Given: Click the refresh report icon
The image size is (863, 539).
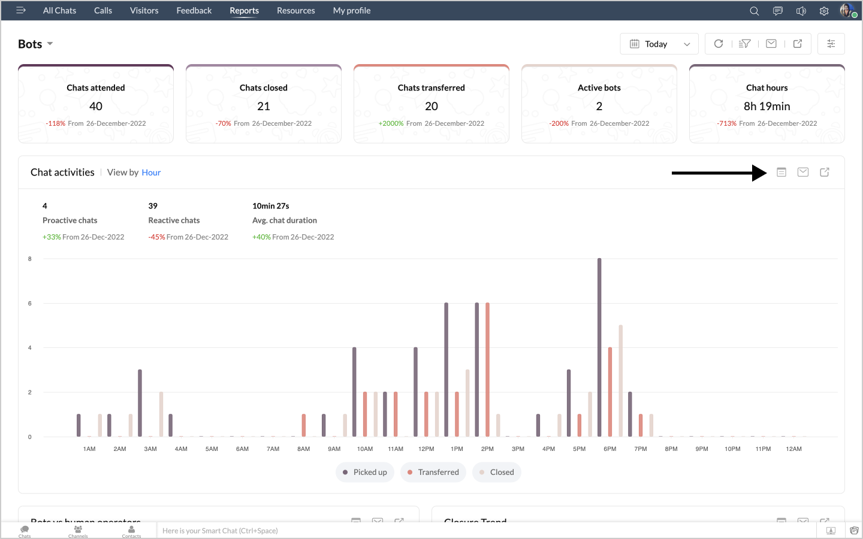Looking at the screenshot, I should (x=719, y=44).
